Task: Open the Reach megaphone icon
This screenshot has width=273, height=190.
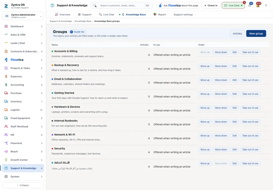Action: coord(6,151)
